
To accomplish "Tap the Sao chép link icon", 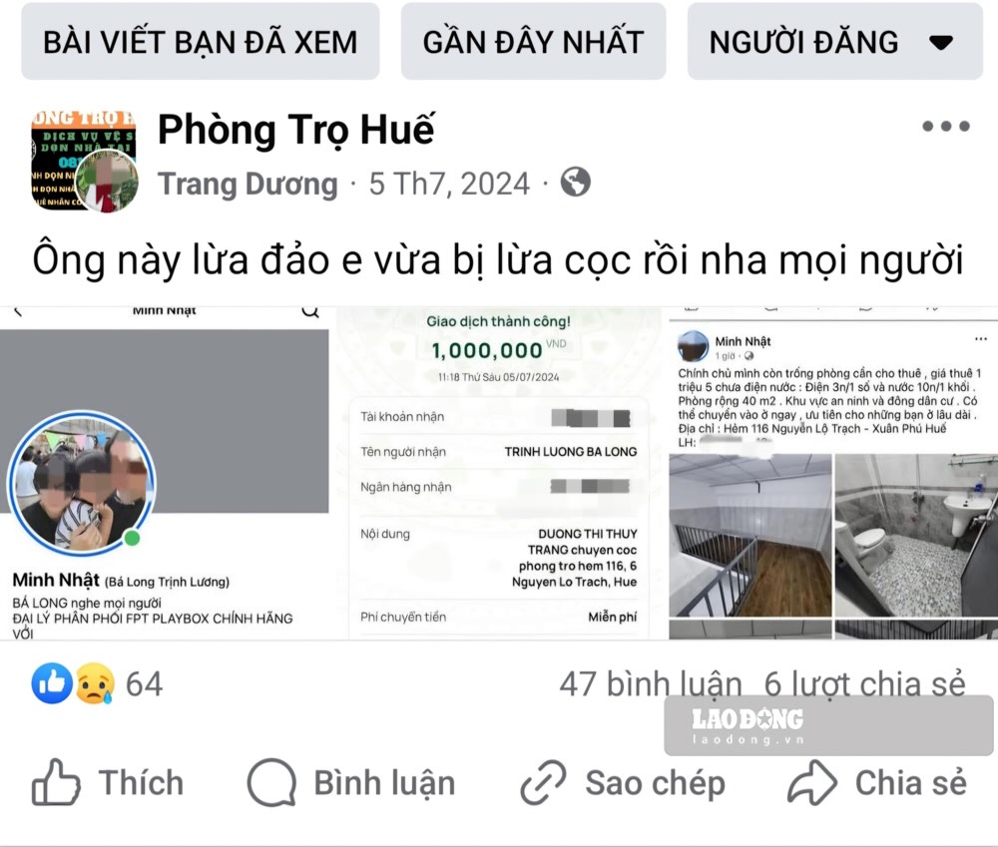I will [x=543, y=782].
